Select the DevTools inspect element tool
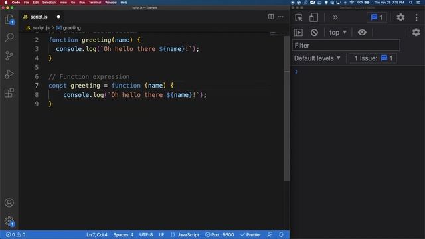The height and width of the screenshot is (239, 425). [299, 17]
